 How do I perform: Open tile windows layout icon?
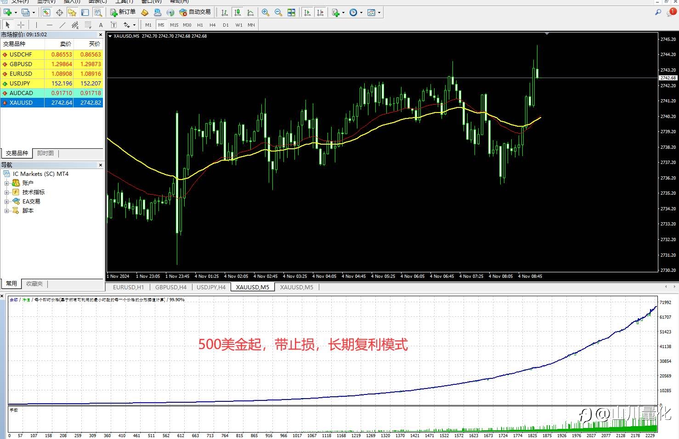click(291, 12)
